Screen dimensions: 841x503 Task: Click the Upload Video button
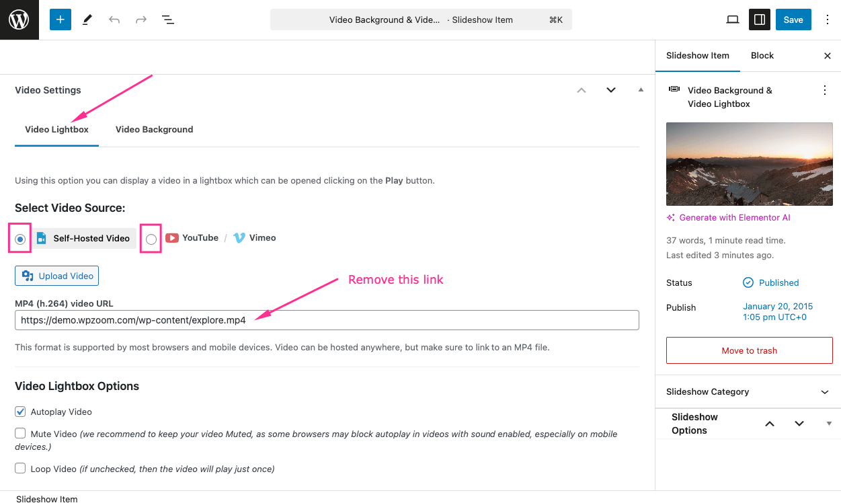(57, 276)
